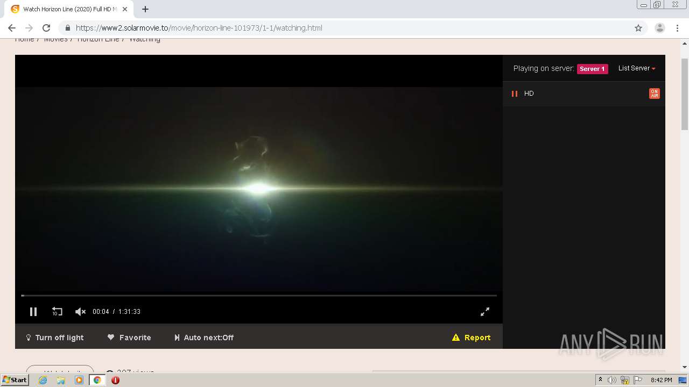Turn off light toggle

55,338
